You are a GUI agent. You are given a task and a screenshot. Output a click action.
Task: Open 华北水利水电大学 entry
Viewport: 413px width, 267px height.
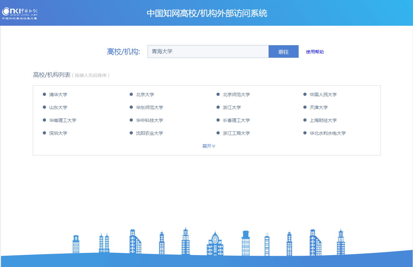tap(327, 133)
